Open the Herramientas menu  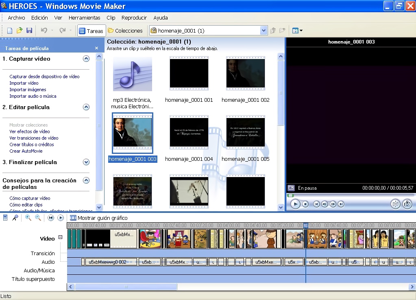[84, 18]
